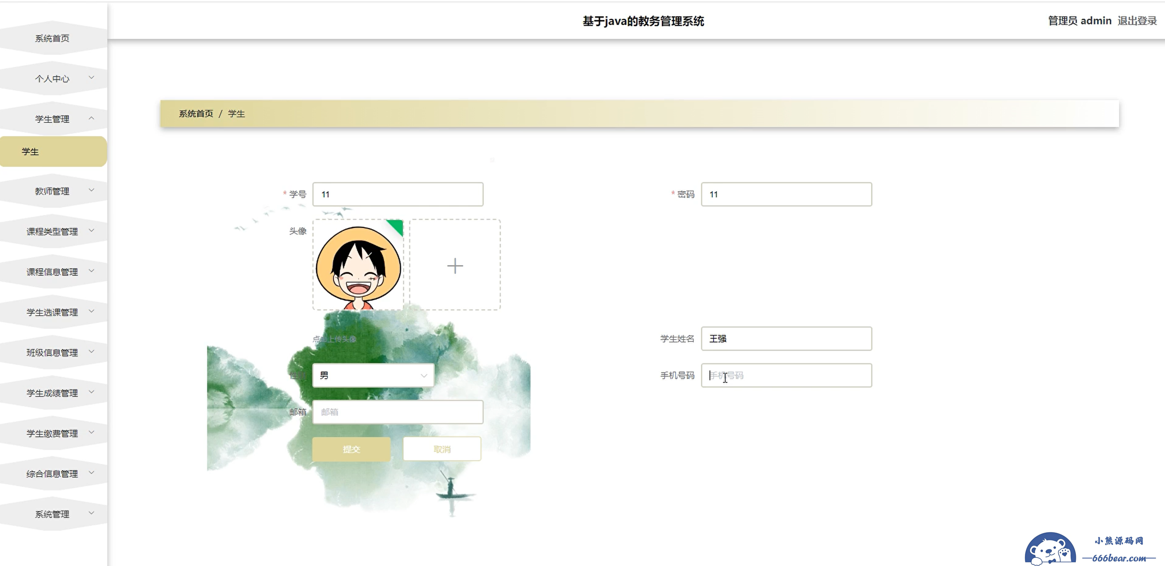Focus the 邮箱 email input field
Viewport: 1165px width, 566px height.
[398, 412]
